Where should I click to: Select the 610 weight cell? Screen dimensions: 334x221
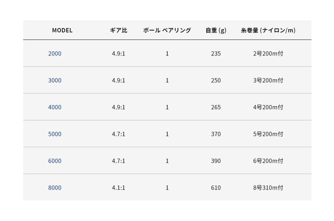216,188
